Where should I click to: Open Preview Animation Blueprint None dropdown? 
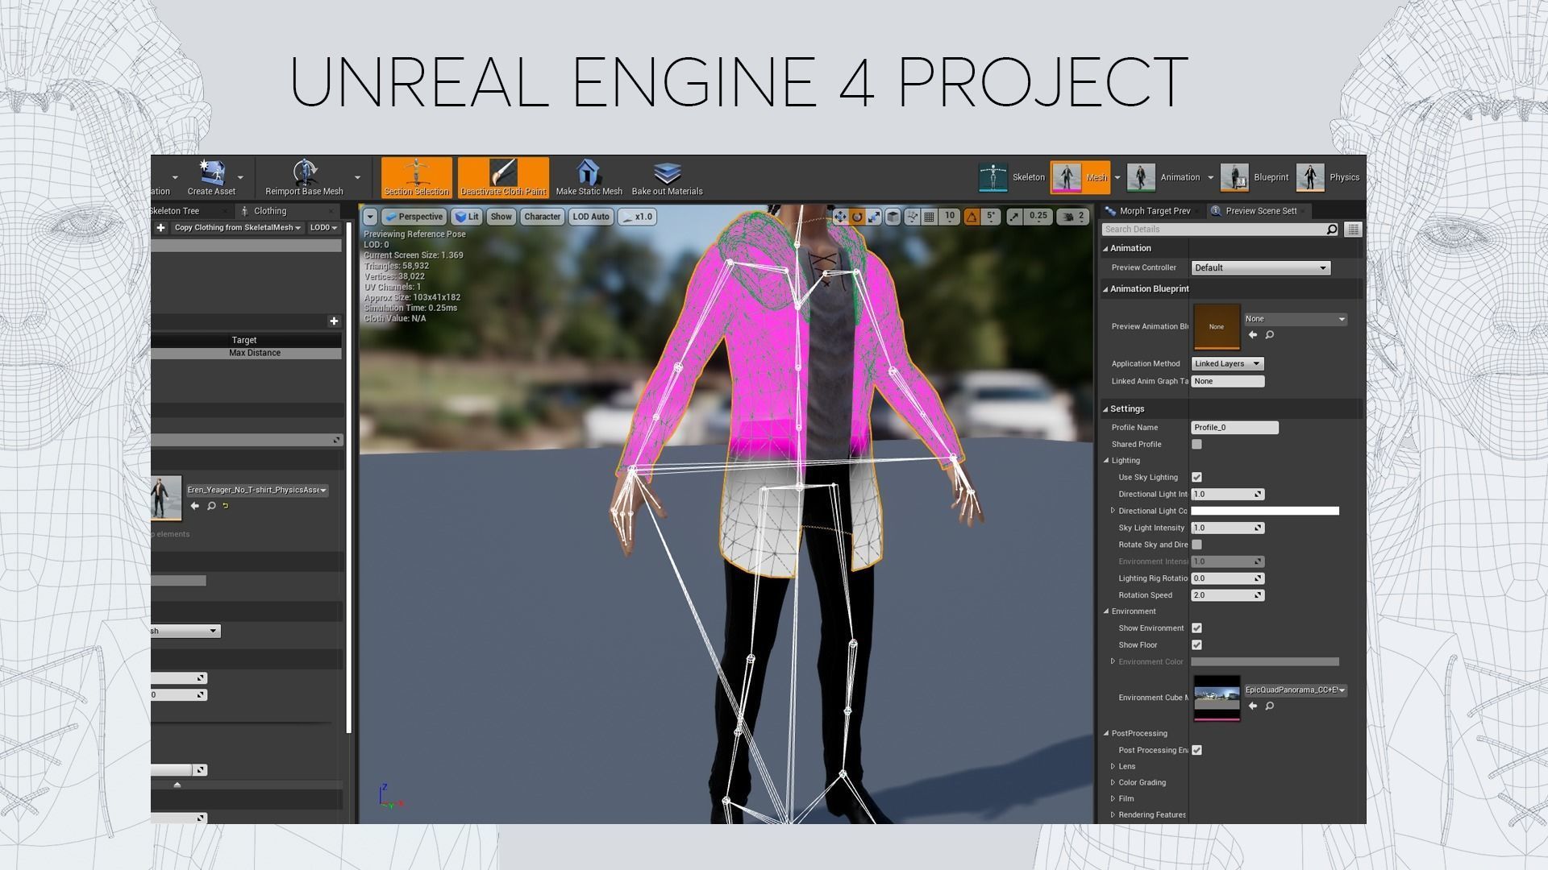1296,319
